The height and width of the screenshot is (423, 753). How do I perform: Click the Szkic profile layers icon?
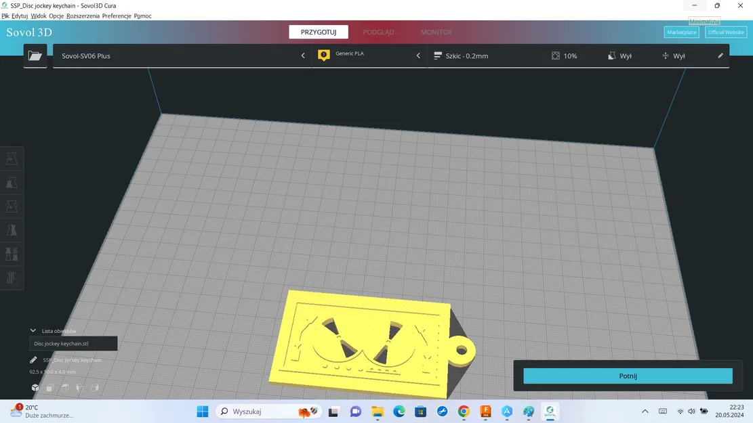pyautogui.click(x=437, y=55)
